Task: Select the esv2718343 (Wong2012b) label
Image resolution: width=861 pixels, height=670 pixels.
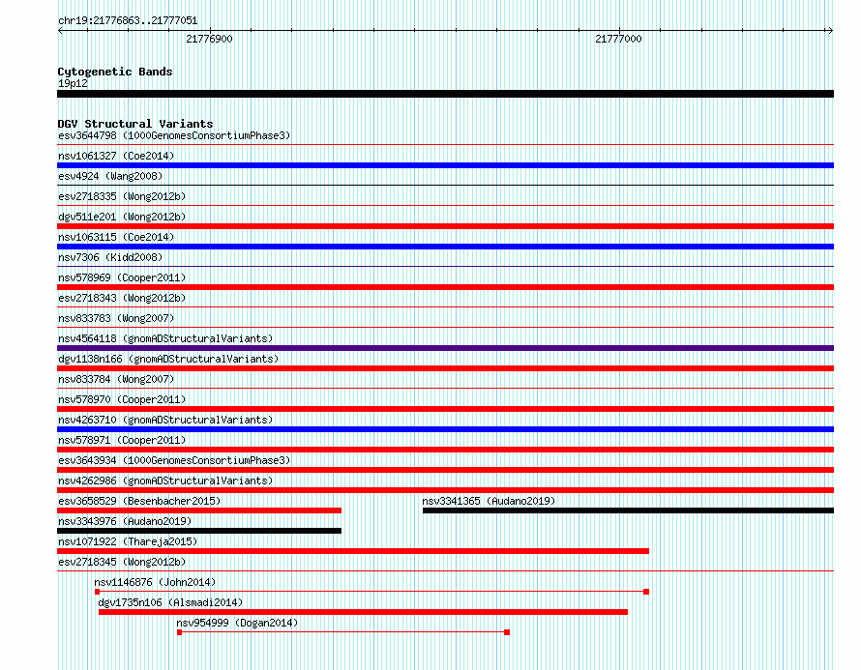Action: 122,298
